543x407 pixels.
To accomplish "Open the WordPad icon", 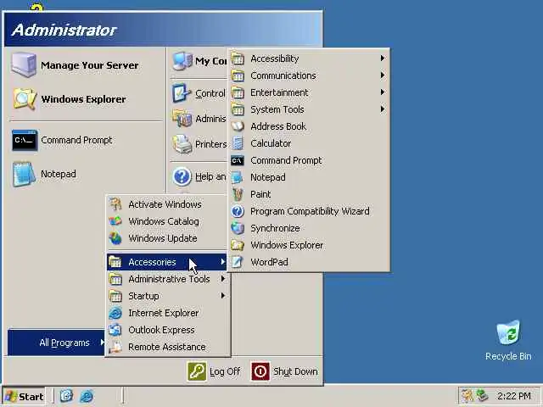I will [238, 262].
